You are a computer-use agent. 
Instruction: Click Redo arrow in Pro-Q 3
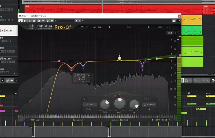tap(87, 27)
